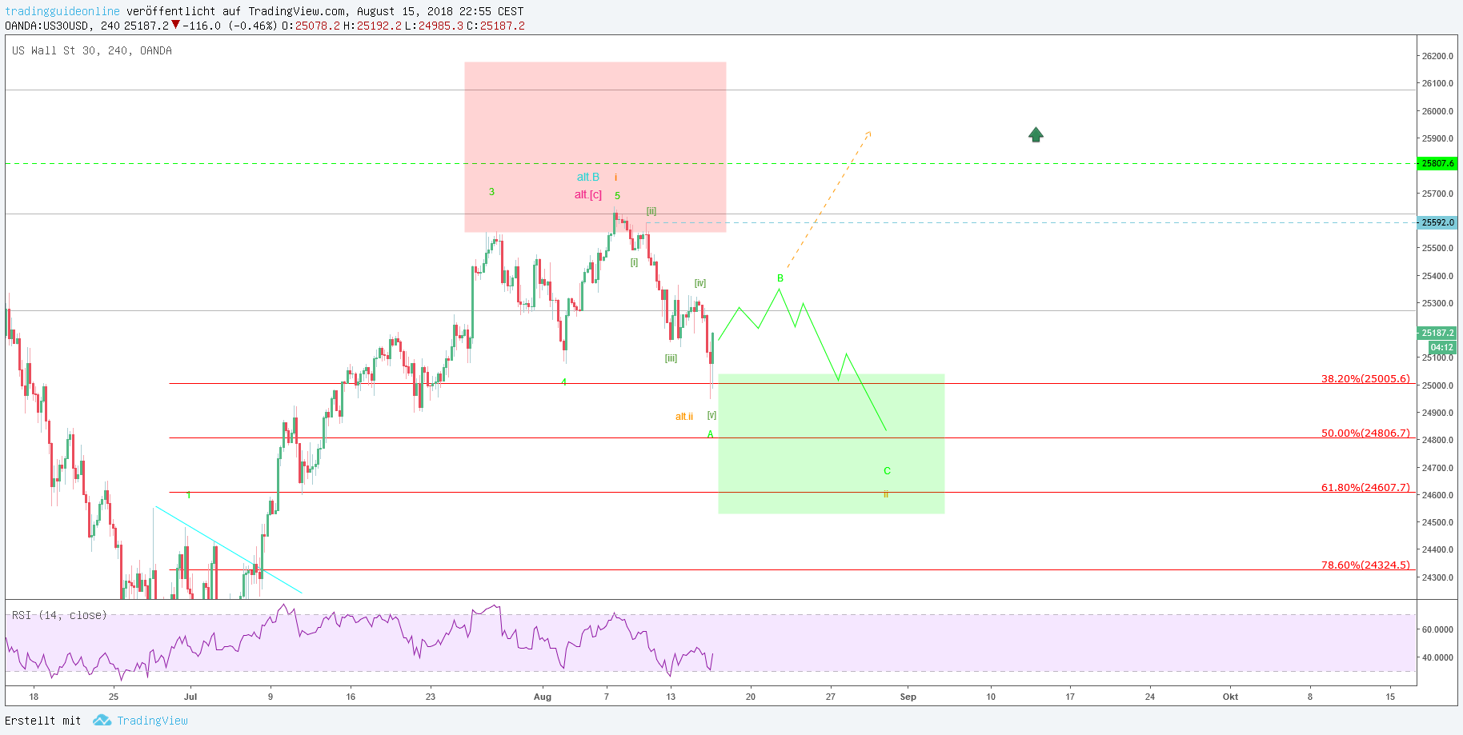Click the green up arrow marker
The height and width of the screenshot is (735, 1463).
(1036, 134)
